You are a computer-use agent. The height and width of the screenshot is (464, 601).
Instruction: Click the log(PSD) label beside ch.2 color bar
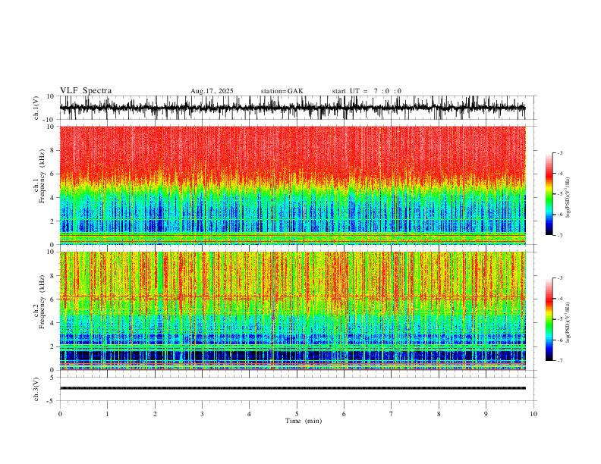click(x=568, y=323)
